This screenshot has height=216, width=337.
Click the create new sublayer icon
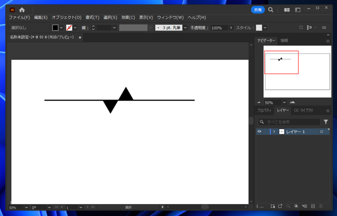pos(305,206)
